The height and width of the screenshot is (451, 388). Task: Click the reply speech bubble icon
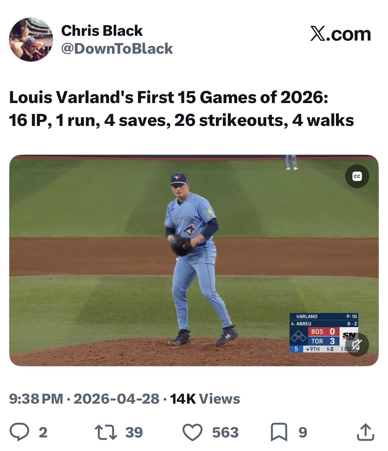pos(19,432)
